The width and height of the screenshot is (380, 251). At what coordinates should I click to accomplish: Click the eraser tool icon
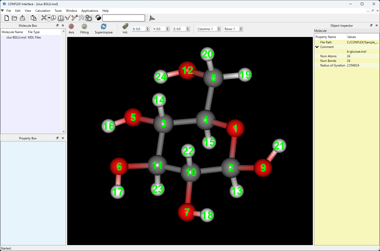click(x=67, y=18)
